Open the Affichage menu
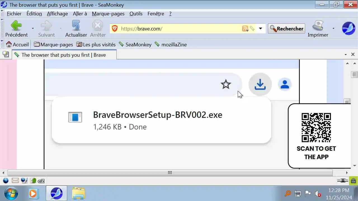Screen dimensions: 358x201 coord(57,14)
